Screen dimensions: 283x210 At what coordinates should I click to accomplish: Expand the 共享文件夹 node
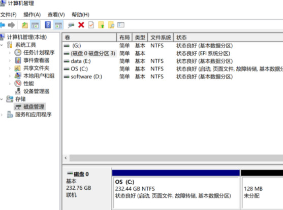tap(10, 68)
